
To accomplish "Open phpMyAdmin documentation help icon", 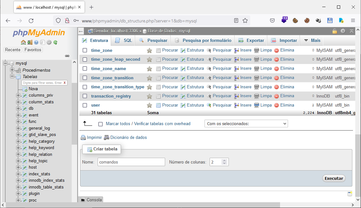I will coord(36,42).
